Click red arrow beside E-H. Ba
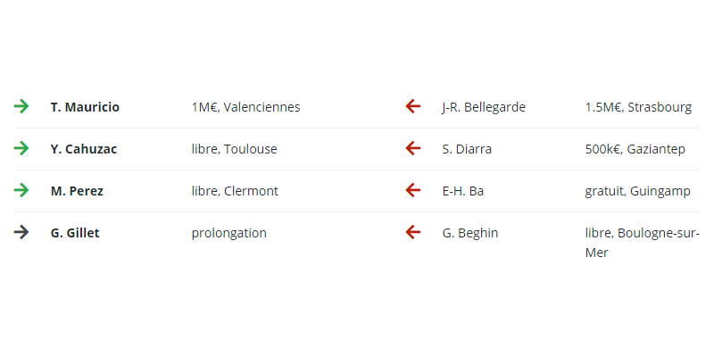714x357 pixels. 413,190
